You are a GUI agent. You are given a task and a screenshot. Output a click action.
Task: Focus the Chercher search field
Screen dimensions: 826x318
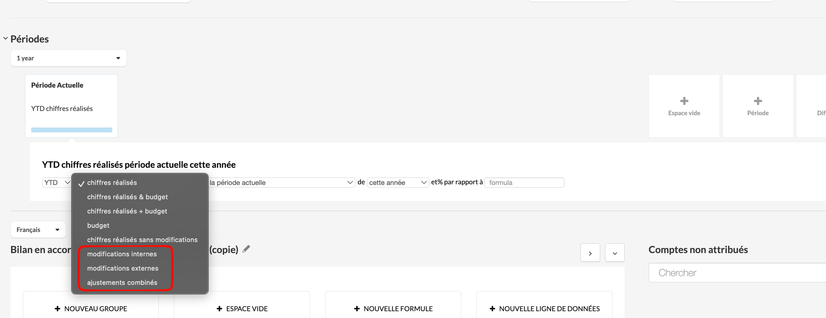[x=737, y=273]
